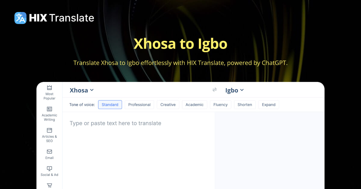Click the swap languages arrows icon
Viewport: 361px width, 189px height.
[214, 90]
